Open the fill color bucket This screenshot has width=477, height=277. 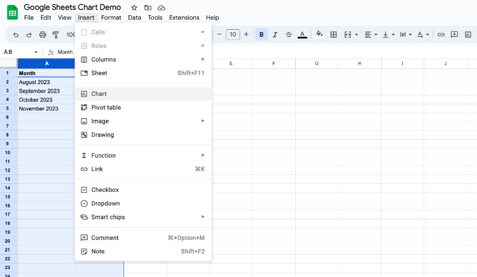coord(319,34)
